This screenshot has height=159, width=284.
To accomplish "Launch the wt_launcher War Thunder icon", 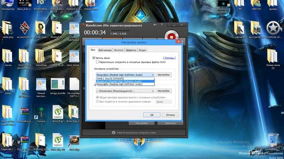I will pyautogui.click(x=24, y=30).
